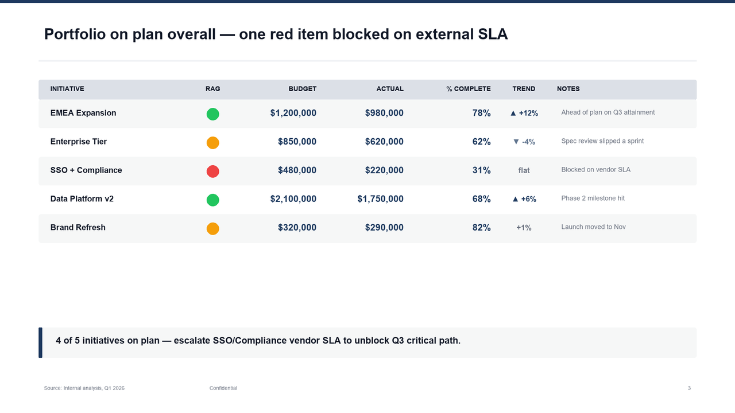735x413 pixels.
Task: Select the EMEA Expansion initiative name
Action: click(83, 113)
